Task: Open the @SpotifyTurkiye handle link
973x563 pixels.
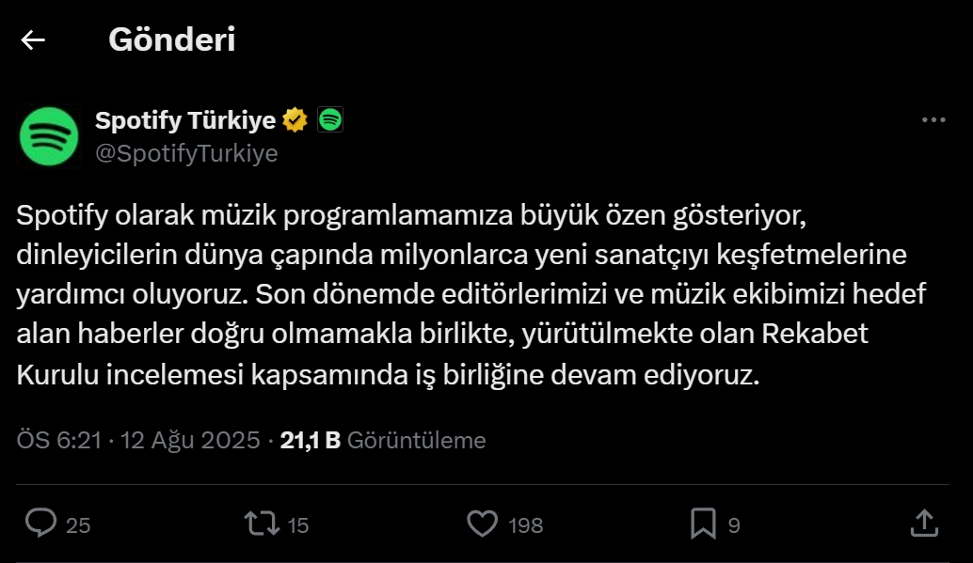Action: pos(183,152)
